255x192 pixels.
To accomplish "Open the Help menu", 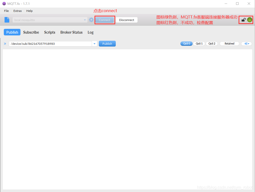I will click(x=29, y=11).
